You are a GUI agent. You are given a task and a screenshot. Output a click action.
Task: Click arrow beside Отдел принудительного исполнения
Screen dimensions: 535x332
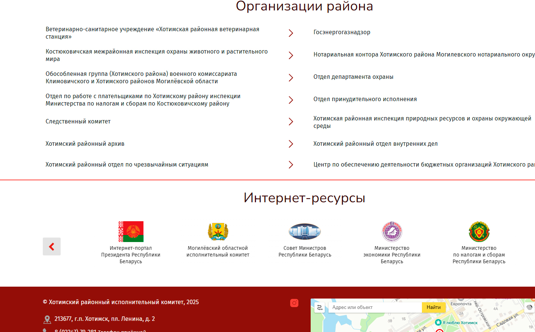(x=291, y=100)
